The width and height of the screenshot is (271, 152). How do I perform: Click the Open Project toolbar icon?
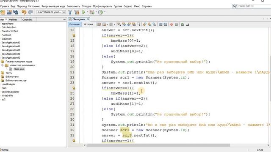tap(9, 12)
